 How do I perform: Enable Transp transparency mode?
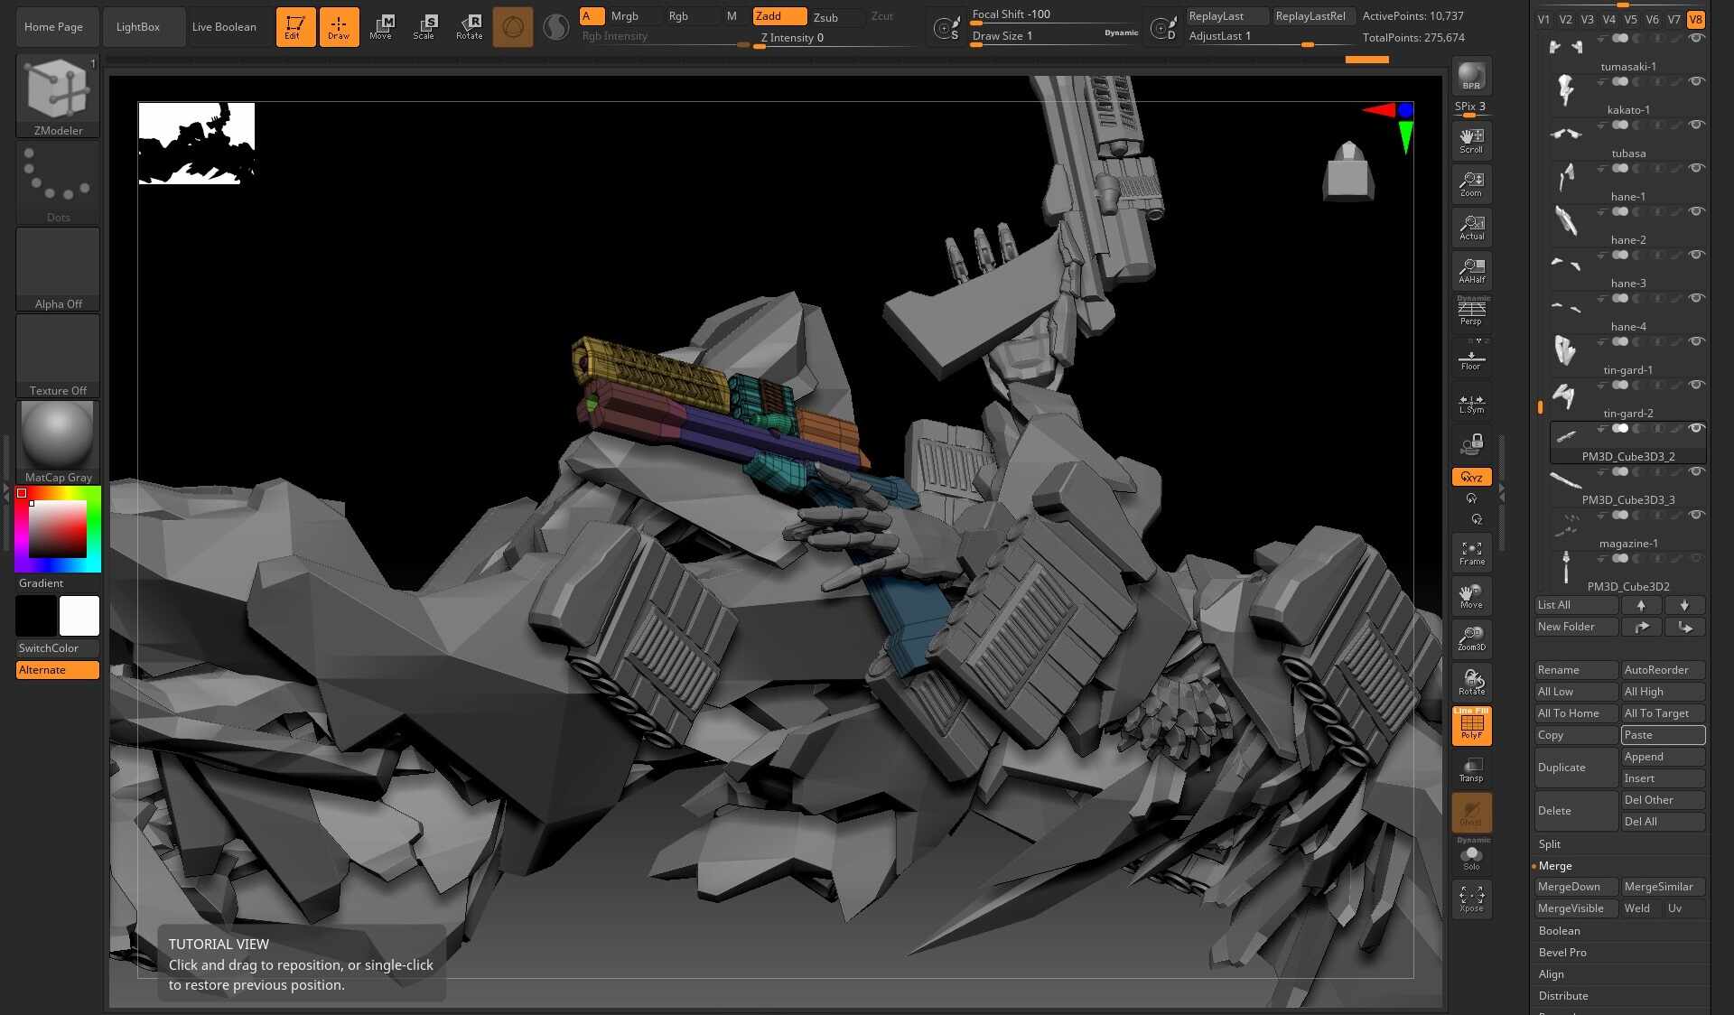(x=1472, y=769)
